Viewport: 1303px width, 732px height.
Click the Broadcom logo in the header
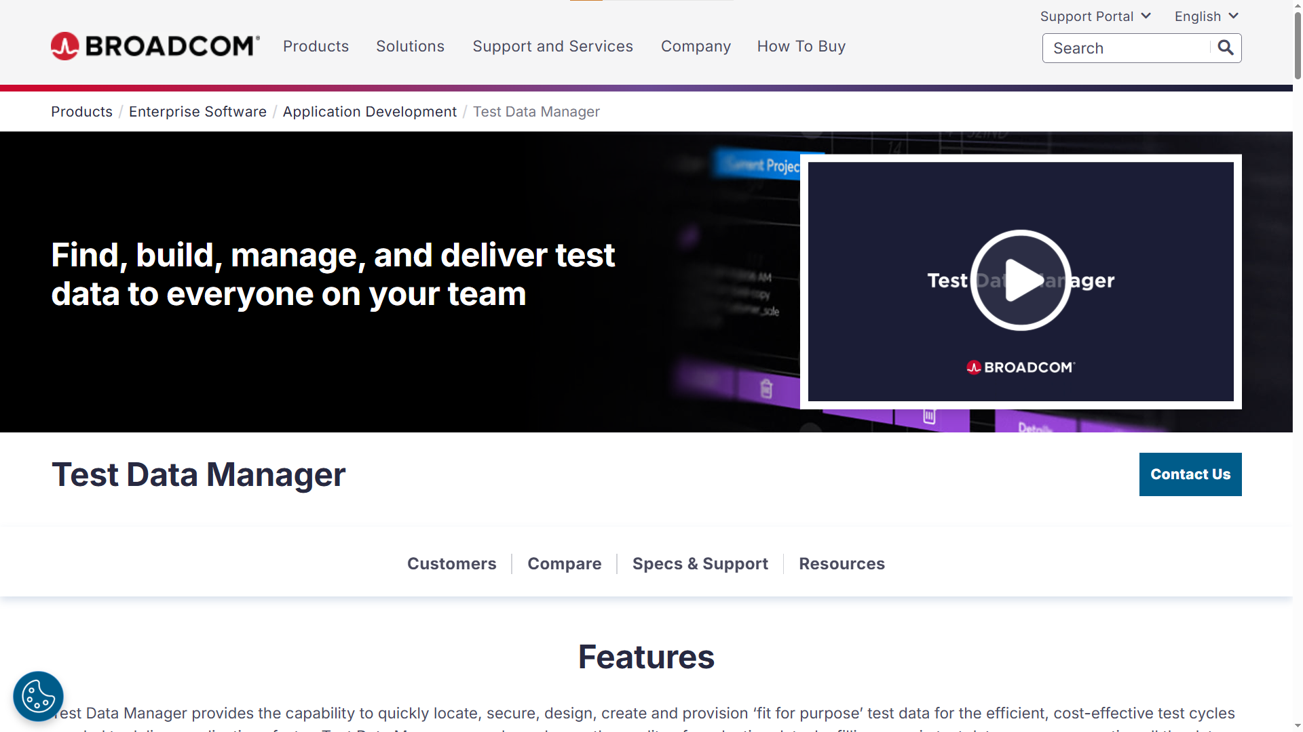[x=154, y=45]
